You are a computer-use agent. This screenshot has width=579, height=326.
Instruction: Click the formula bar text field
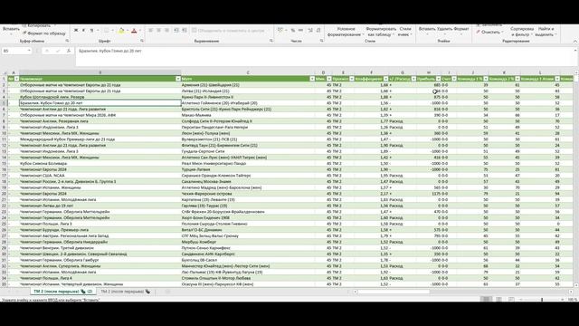click(324, 56)
